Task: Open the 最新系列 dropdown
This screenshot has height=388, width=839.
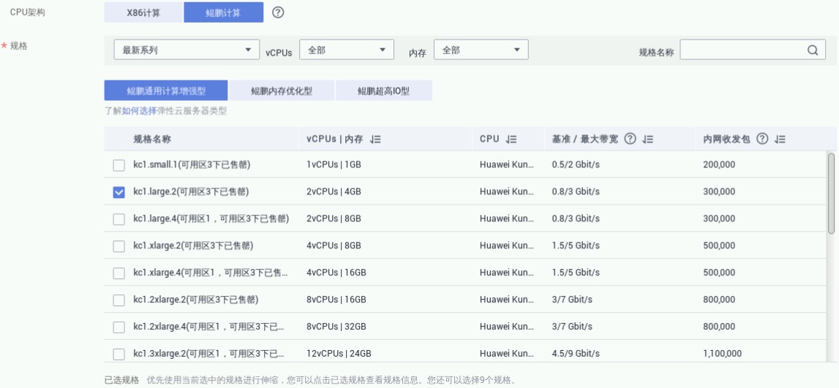Action: [185, 50]
